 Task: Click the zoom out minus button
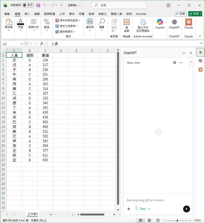point(165,221)
